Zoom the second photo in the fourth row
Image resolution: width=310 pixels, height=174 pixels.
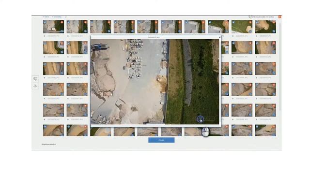[85, 94]
